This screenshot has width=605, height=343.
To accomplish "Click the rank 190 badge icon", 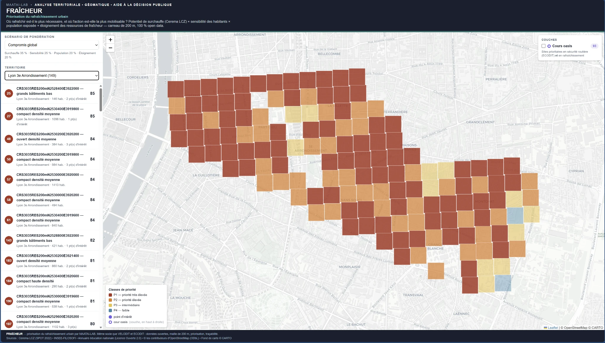I will (9, 301).
